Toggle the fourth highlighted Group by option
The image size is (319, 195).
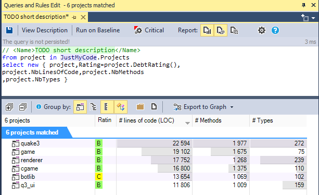(x=121, y=107)
